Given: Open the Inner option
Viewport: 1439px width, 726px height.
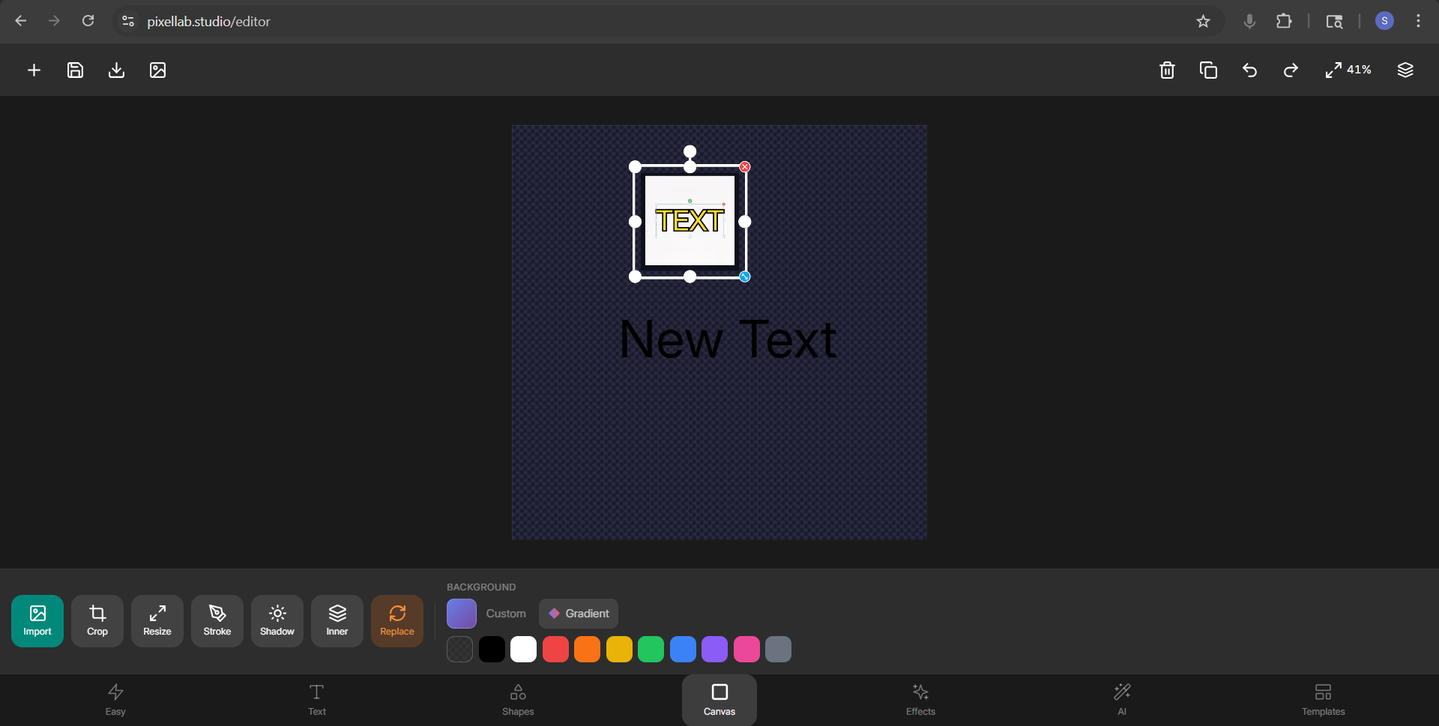Looking at the screenshot, I should point(337,621).
